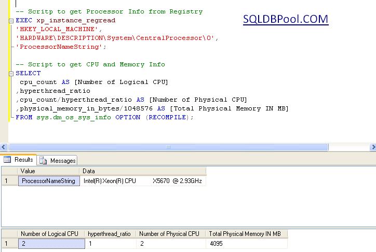Click the Value column header
The image size is (376, 252).
48,171
